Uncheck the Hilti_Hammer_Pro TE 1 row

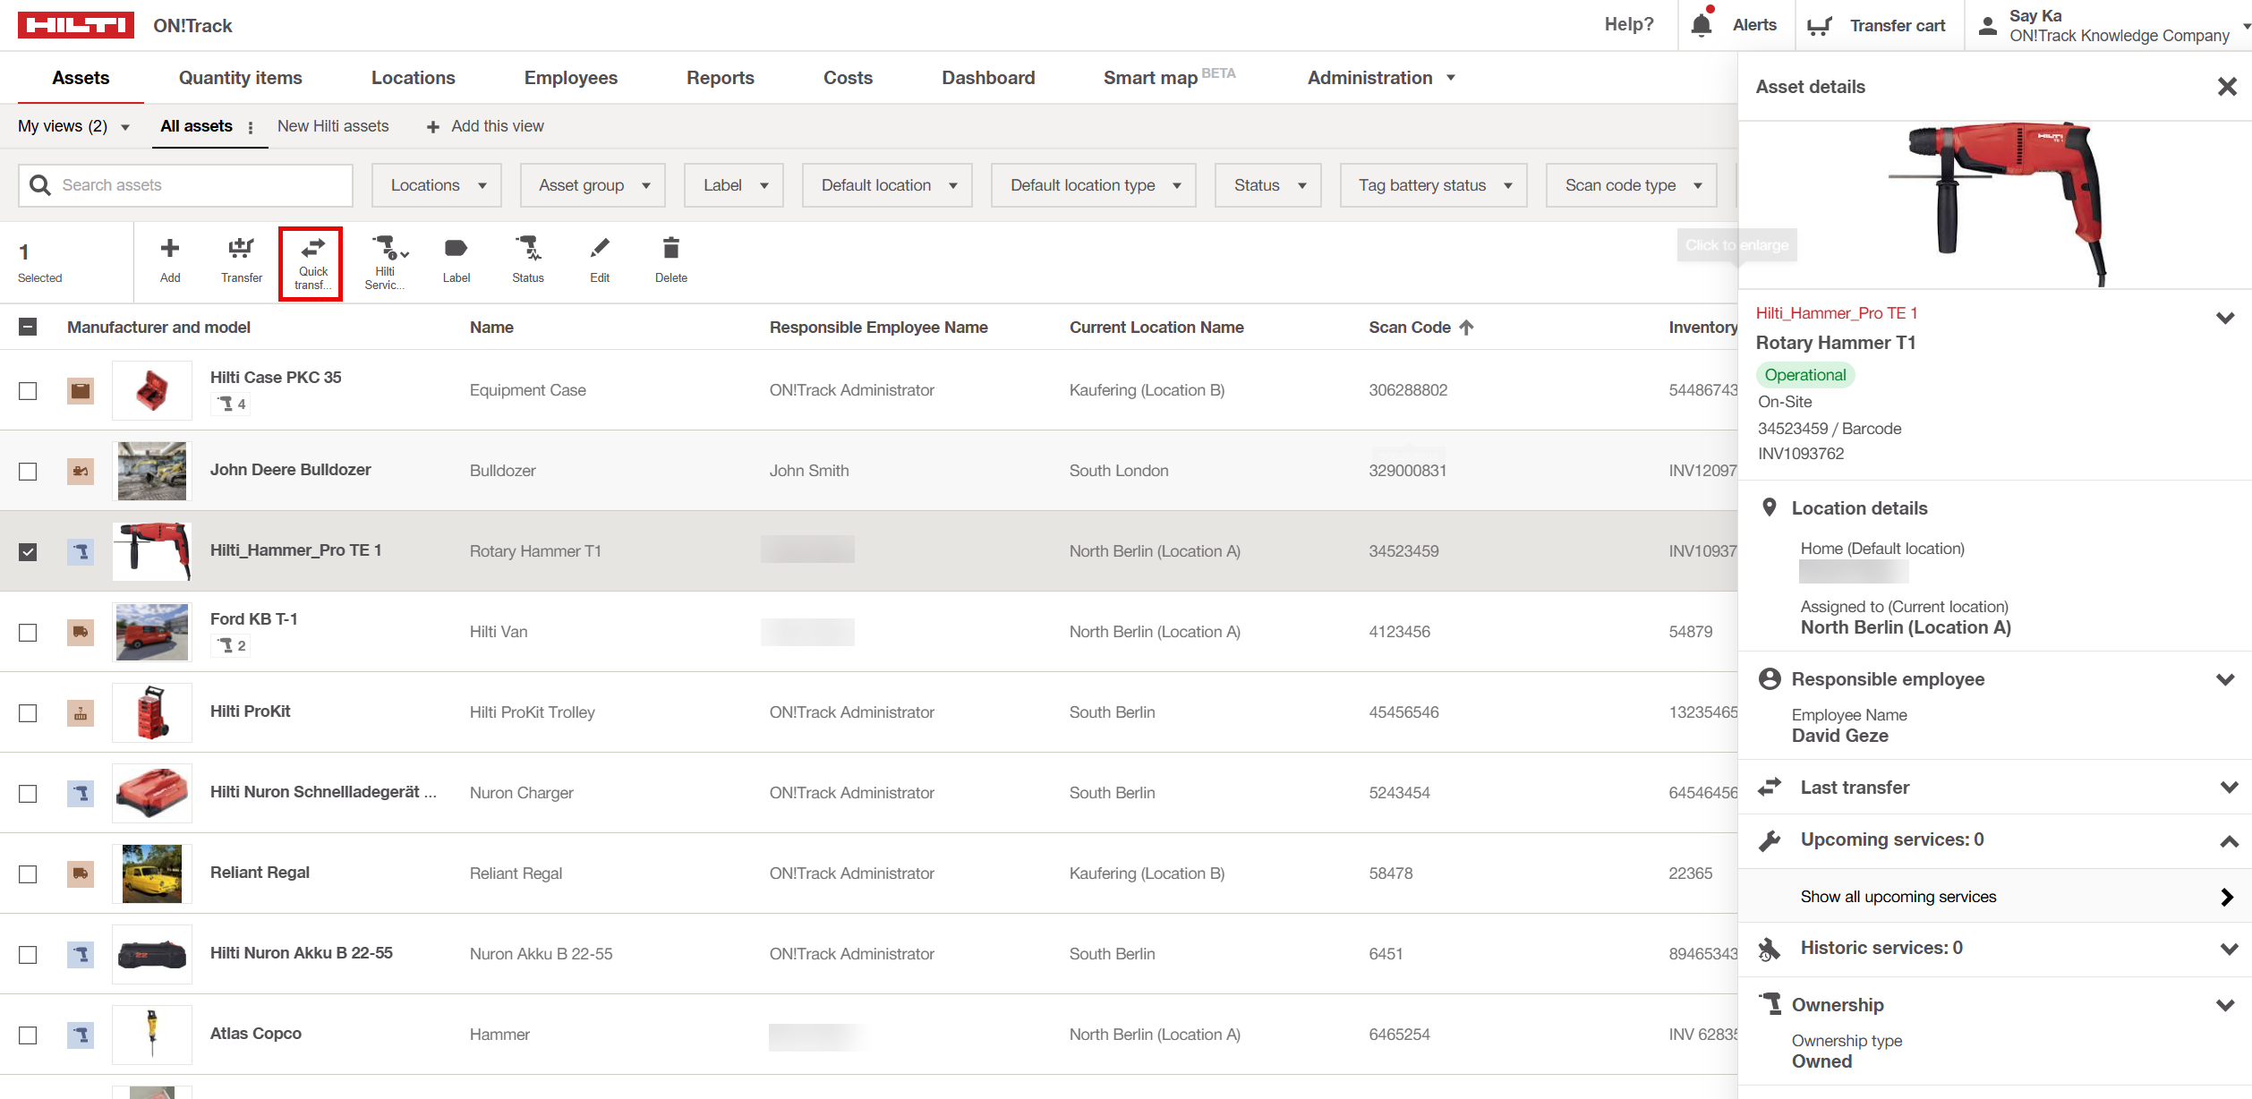click(x=28, y=552)
